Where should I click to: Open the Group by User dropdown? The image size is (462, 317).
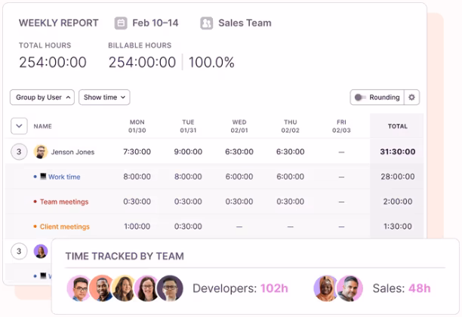(x=42, y=97)
